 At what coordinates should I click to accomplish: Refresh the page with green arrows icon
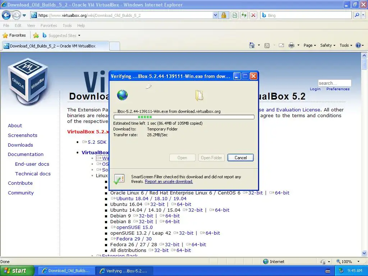244,15
